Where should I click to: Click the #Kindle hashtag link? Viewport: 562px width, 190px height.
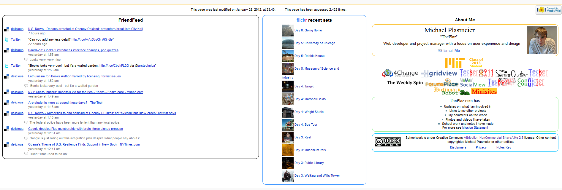coord(107,40)
